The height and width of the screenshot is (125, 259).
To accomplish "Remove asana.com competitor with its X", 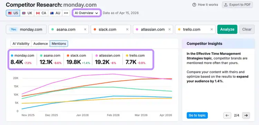I will click(85, 30).
